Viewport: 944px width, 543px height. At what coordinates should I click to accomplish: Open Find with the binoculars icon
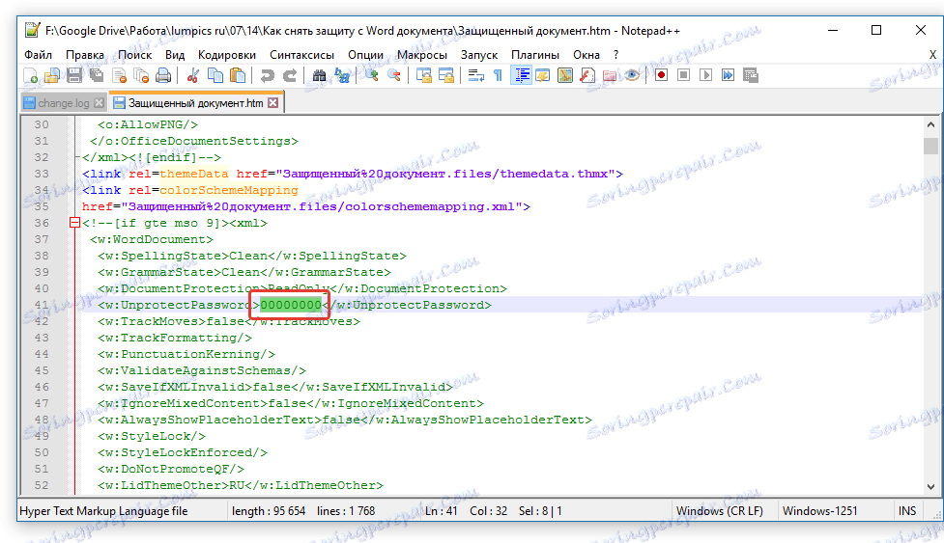point(319,75)
